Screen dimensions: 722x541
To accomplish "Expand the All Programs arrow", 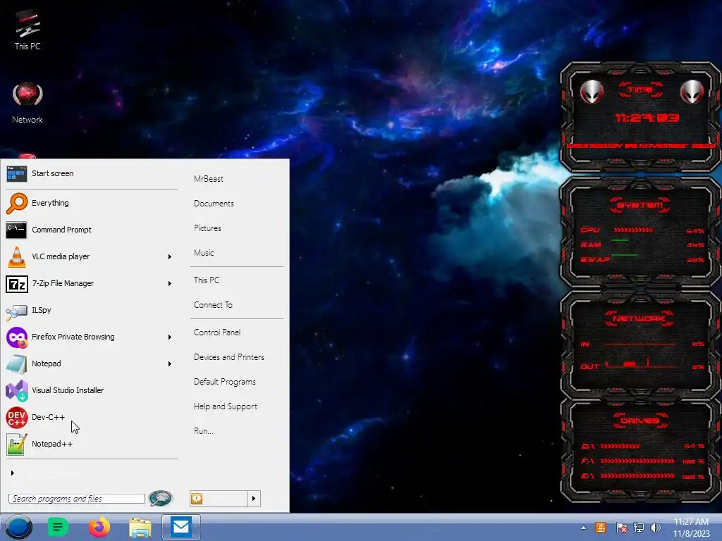I will click(13, 473).
